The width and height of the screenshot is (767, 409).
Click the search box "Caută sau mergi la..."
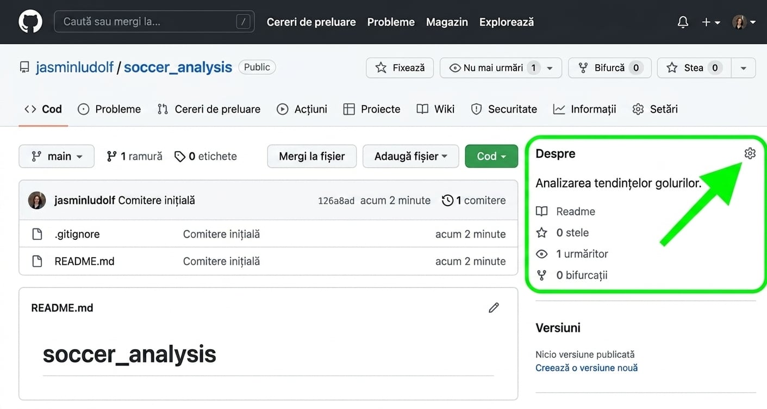click(154, 22)
